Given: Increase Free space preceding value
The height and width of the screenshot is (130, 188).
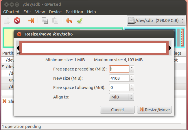Looking at the screenshot, I should [132, 67].
